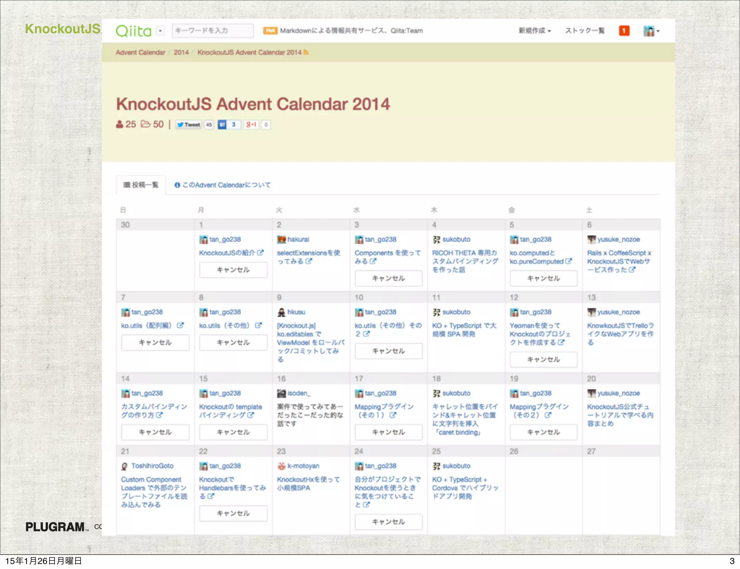740x569 pixels.
Task: Open hkusu's avatar on day 9
Action: 281,312
